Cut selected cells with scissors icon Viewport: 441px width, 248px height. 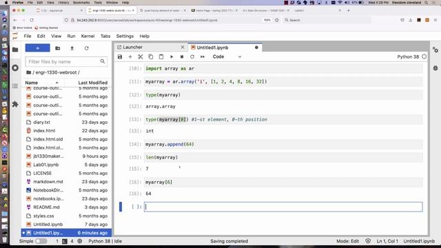click(x=141, y=56)
